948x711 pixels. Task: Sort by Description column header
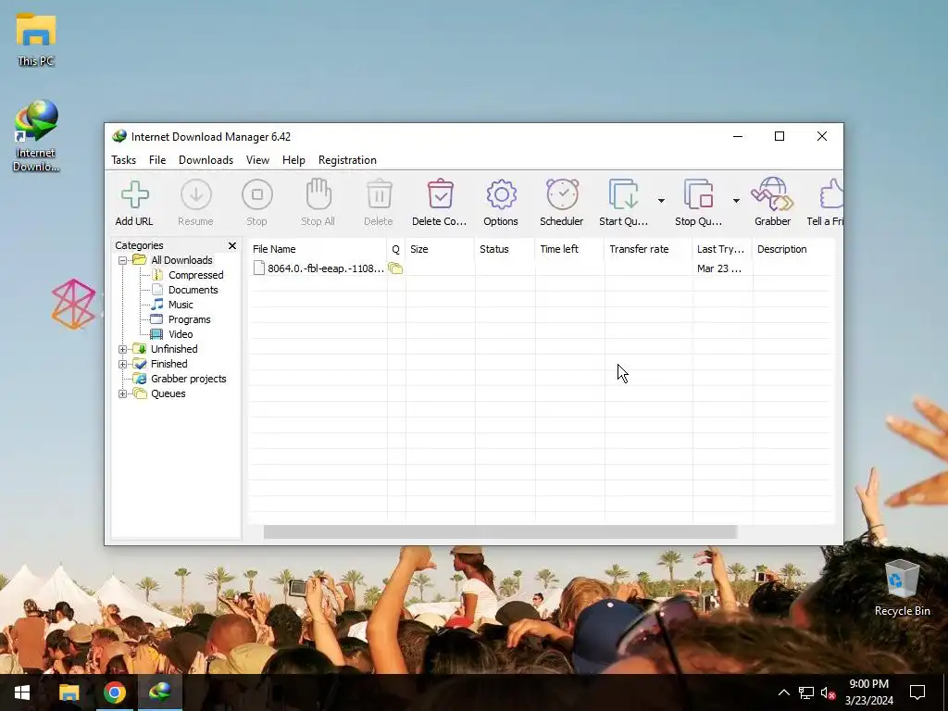click(x=793, y=249)
